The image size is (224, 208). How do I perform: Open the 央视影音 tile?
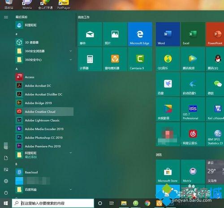(x=168, y=109)
